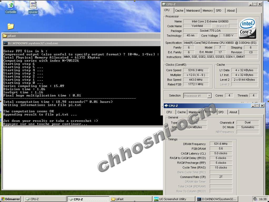Open SPD tab in back CPU-Z window
This screenshot has width=269, height=202.
[218, 11]
